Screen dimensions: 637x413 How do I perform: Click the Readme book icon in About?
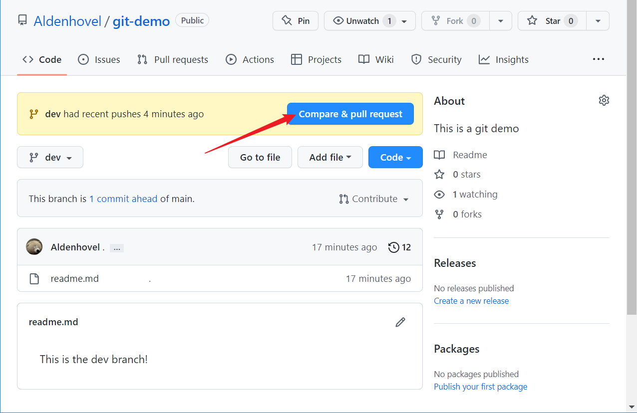(x=439, y=155)
